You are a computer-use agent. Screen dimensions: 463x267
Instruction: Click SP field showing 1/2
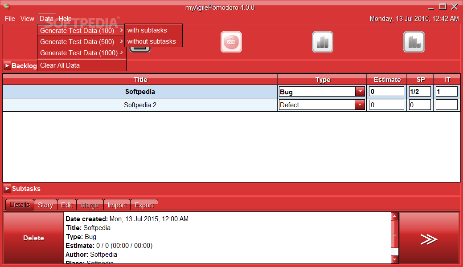point(420,92)
